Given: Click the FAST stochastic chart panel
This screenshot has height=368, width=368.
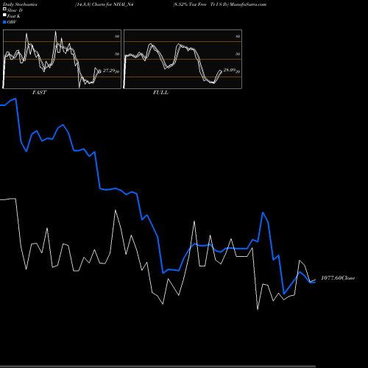Looking at the screenshot, I should [x=62, y=59].
